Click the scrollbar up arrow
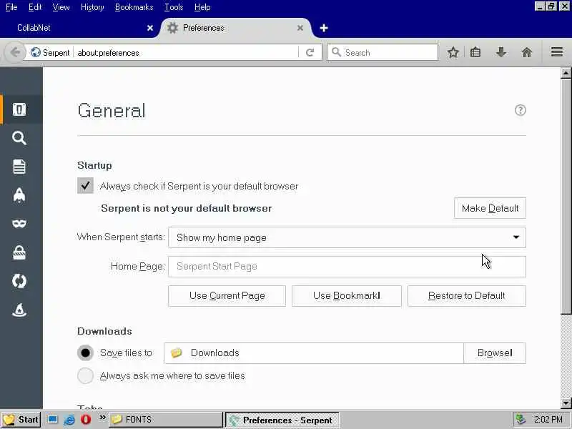This screenshot has width=572, height=429. tap(566, 73)
